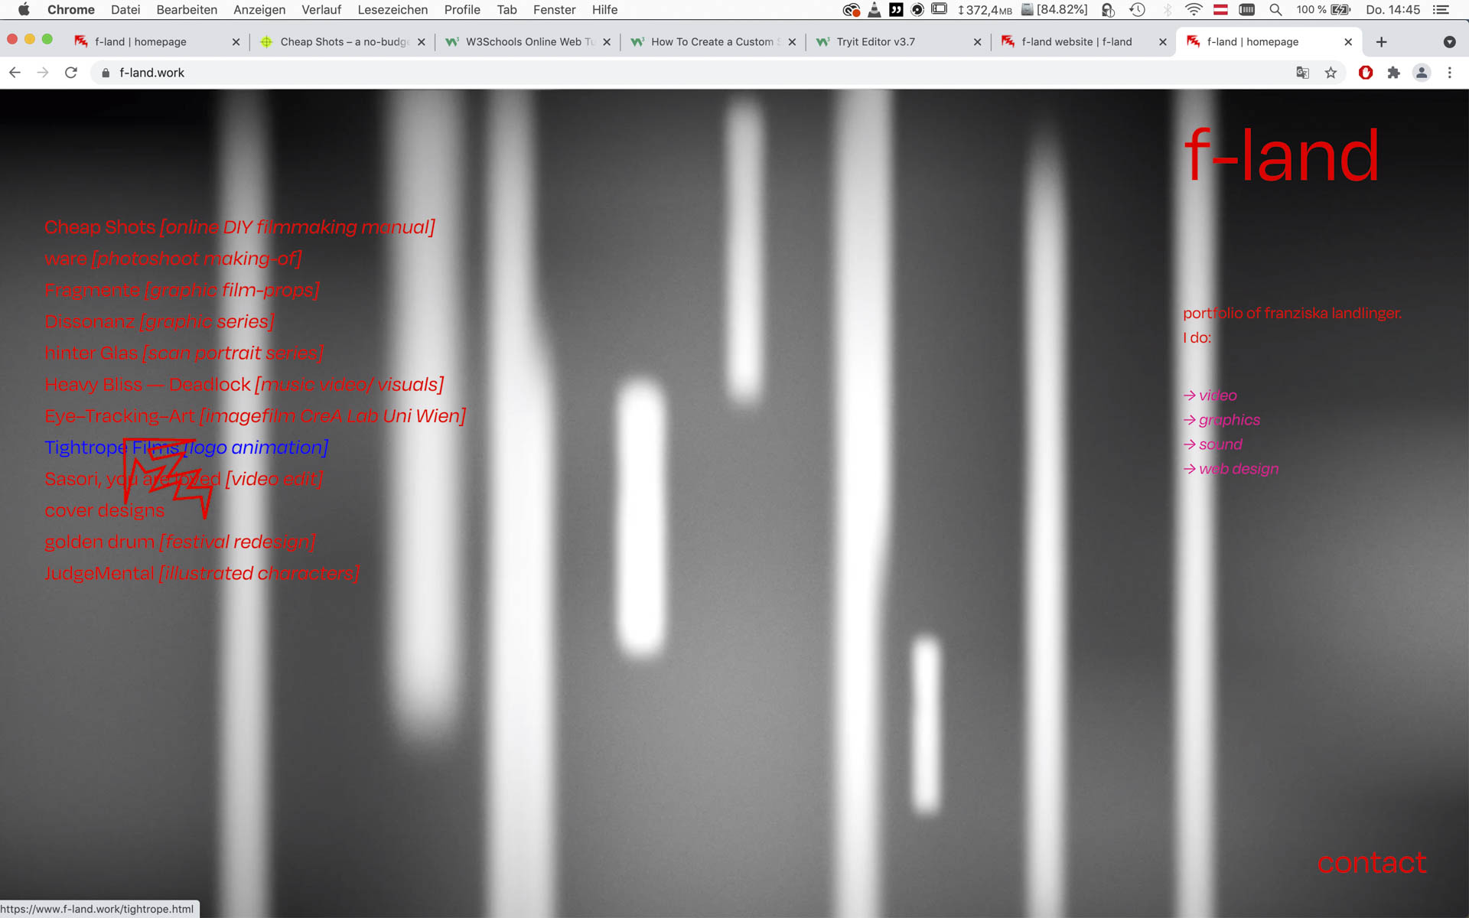Expand the Chrome tab list overflow menu
The image size is (1469, 918).
pos(1449,41)
